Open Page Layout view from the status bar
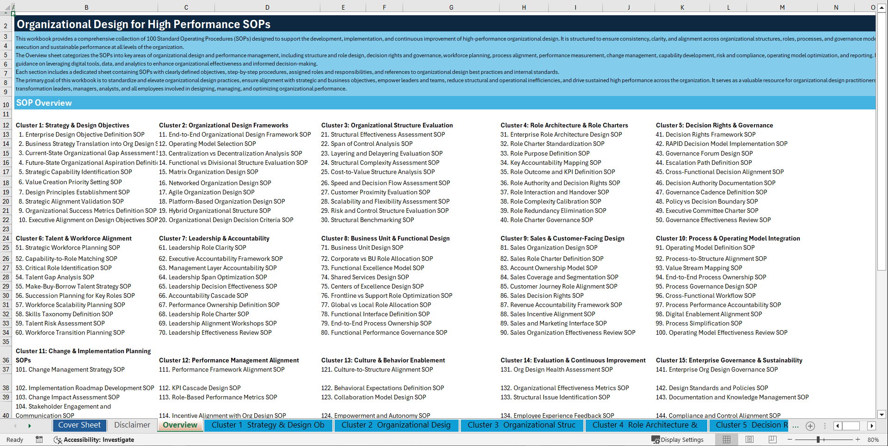 click(749, 440)
